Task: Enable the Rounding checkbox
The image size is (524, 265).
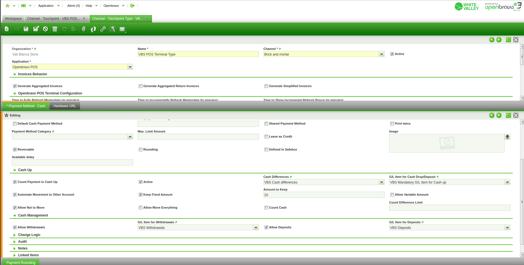Action: pos(140,150)
